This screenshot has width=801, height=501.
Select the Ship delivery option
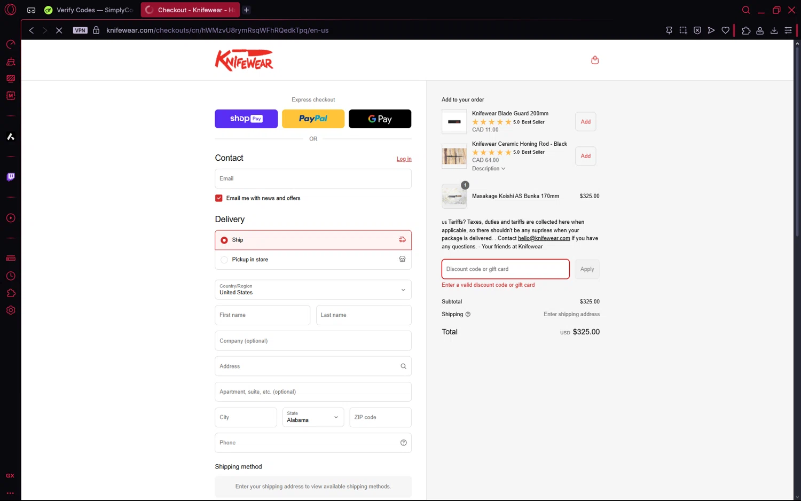tap(313, 240)
